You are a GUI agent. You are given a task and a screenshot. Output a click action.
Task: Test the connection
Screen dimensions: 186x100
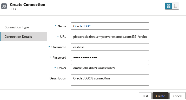[x=145, y=96]
